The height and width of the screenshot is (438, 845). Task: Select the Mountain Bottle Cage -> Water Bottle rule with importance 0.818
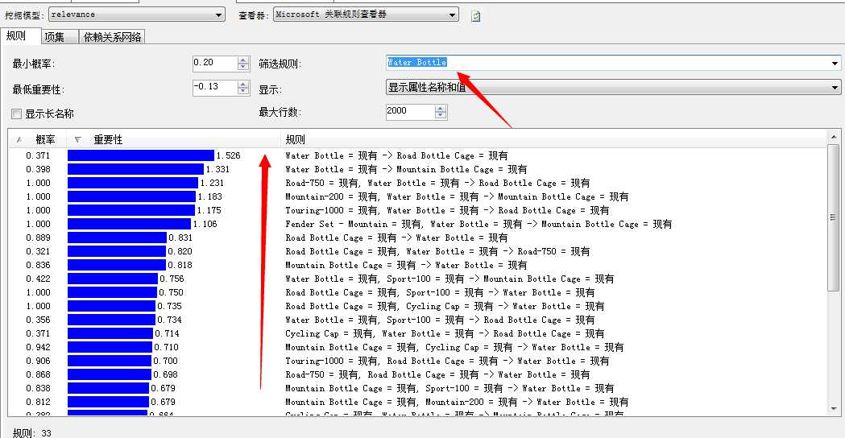(x=417, y=265)
